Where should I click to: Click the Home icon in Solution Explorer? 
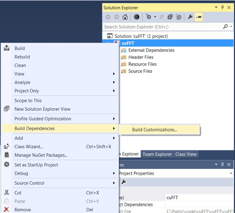coord(125,17)
